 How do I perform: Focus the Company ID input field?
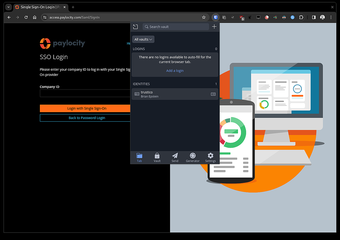[85, 94]
